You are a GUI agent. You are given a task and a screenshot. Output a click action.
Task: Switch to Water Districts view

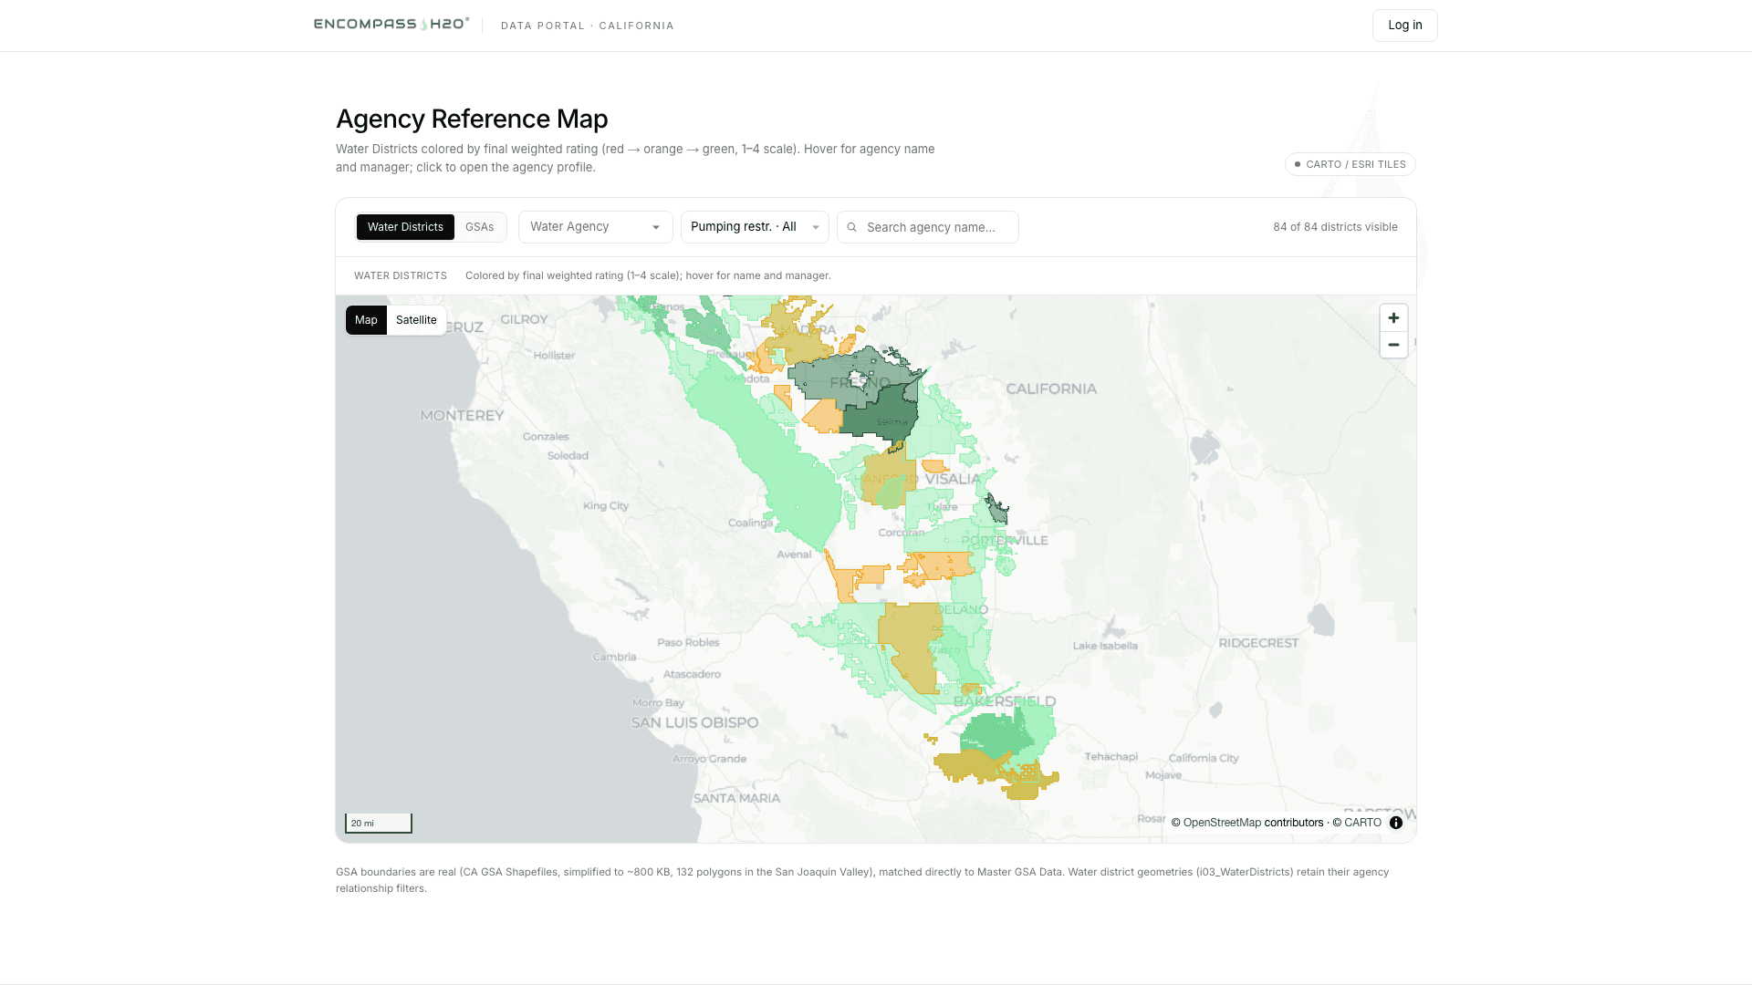click(x=405, y=227)
